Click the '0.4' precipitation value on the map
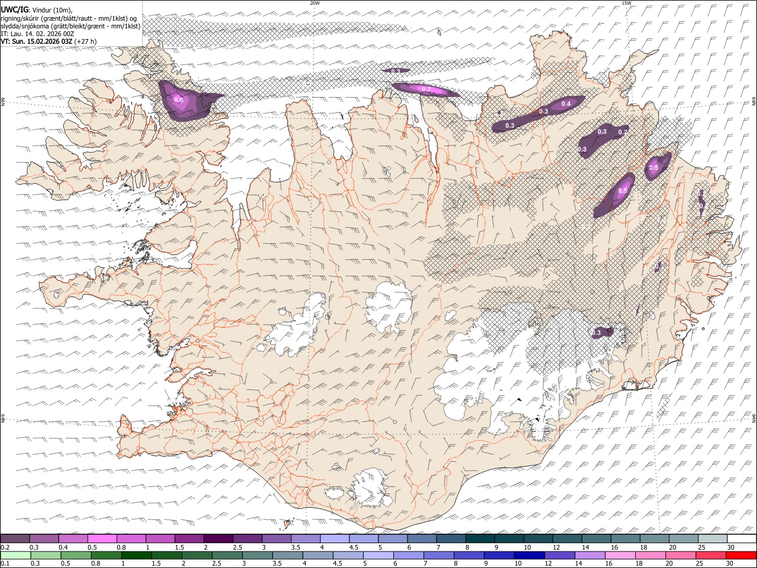The image size is (757, 568). coord(566,104)
